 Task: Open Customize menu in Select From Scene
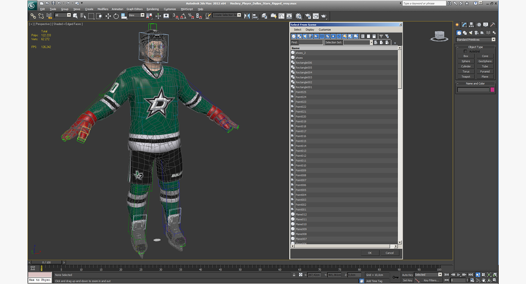tap(324, 30)
